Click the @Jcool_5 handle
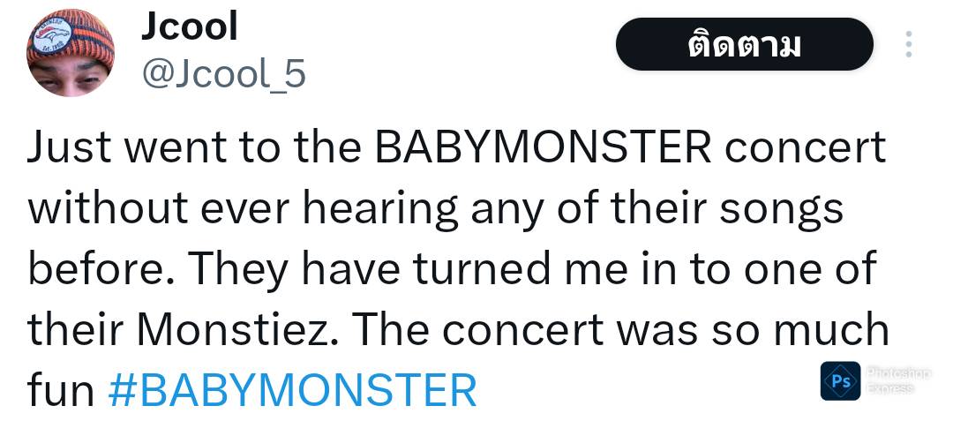 (x=223, y=74)
